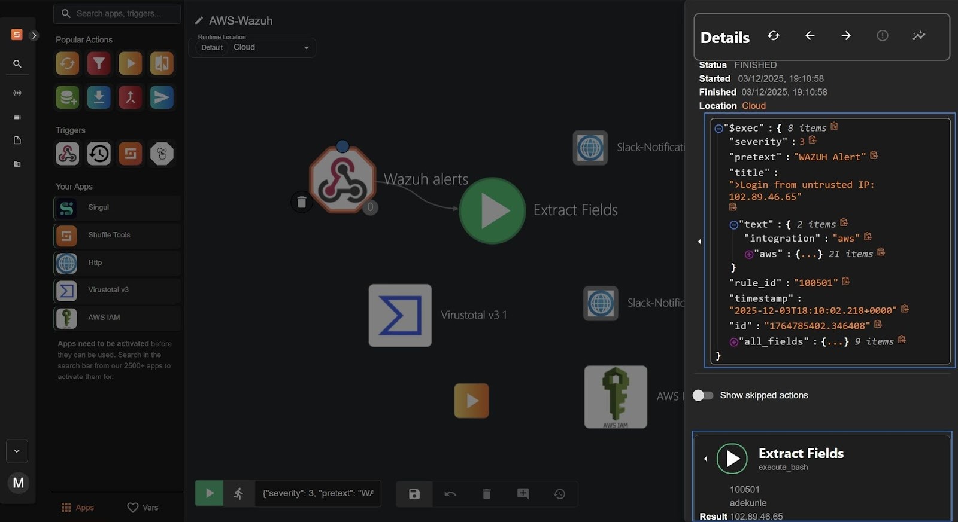Expand the "all_fields" 9 items object
The width and height of the screenshot is (958, 522).
pos(733,342)
